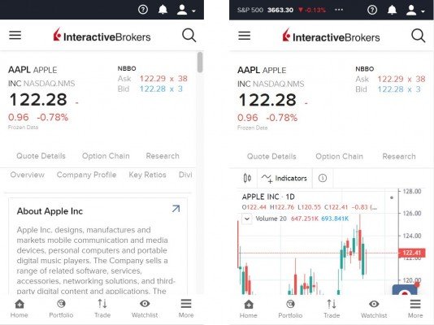434x325 pixels.
Task: Open candlestick chart type icon
Action: click(x=247, y=178)
